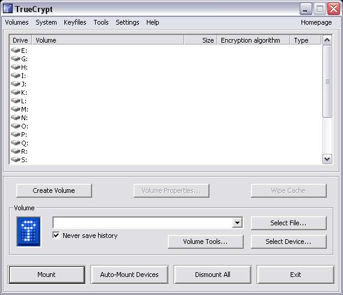Open the System menu
This screenshot has height=295, width=343.
[46, 22]
